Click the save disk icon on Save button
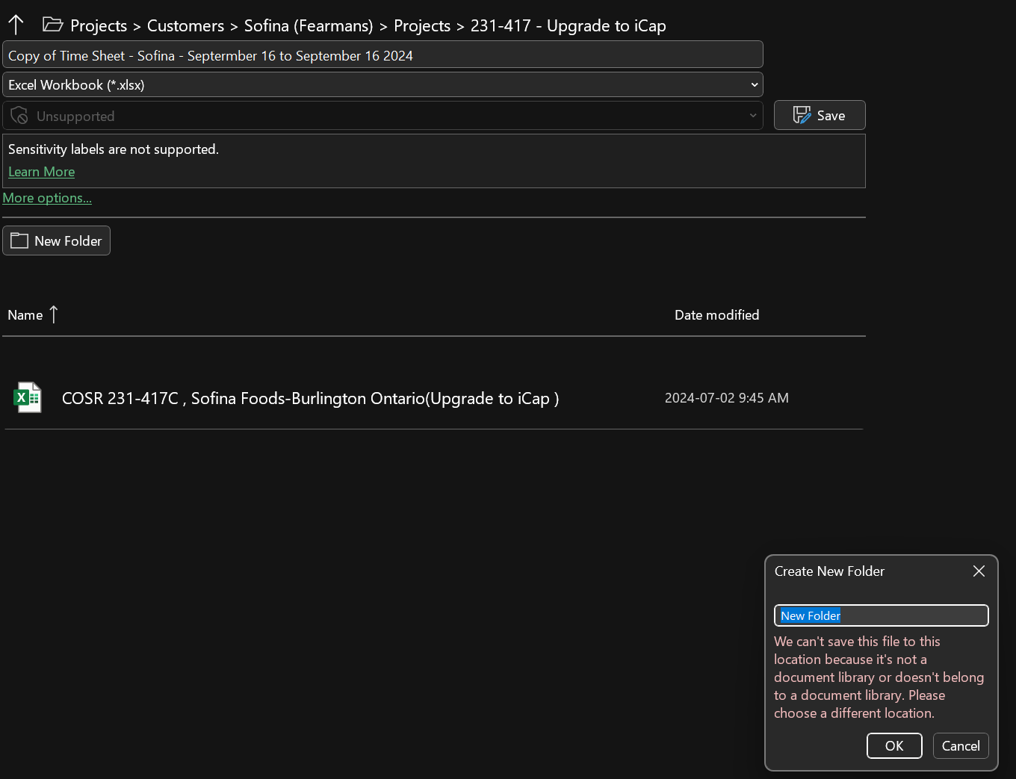 pos(802,115)
